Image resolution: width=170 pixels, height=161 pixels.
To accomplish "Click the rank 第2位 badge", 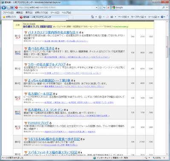I will tap(17, 53).
